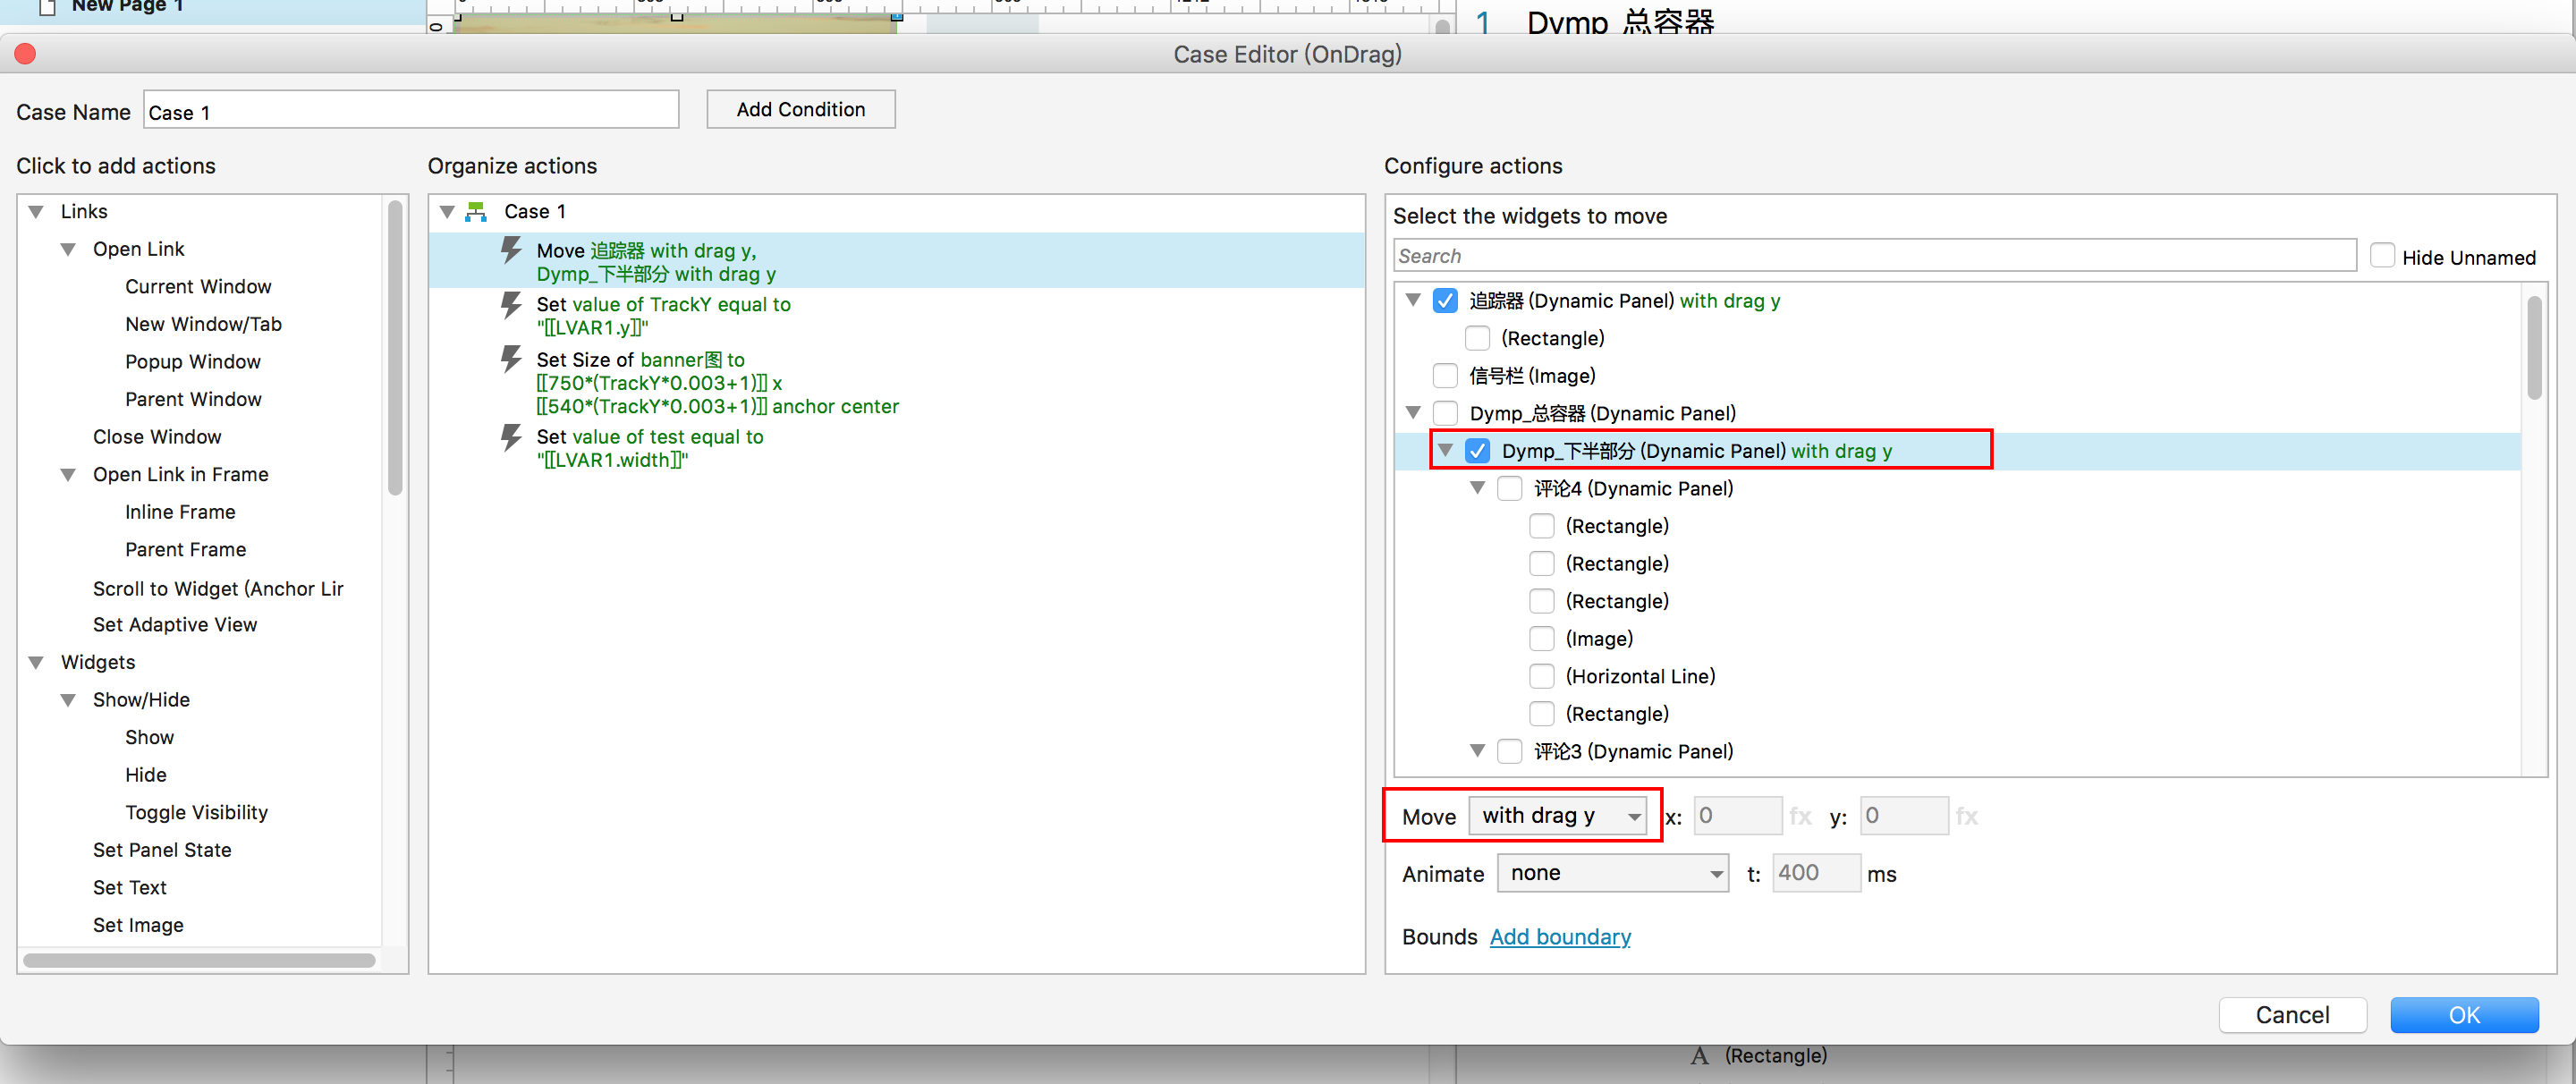This screenshot has height=1084, width=2576.
Task: Click lightning icon beside Set Size of banner
Action: pyautogui.click(x=511, y=359)
